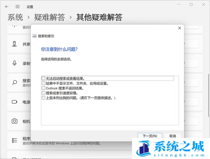
Task: Click the battery icon beside 电源
Action: tap(14, 102)
